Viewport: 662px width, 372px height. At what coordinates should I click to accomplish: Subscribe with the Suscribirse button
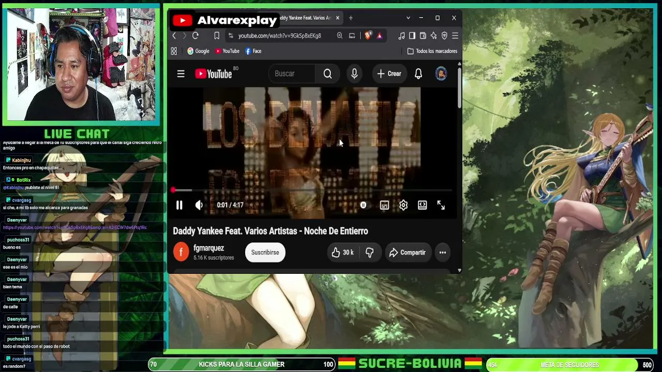click(265, 252)
